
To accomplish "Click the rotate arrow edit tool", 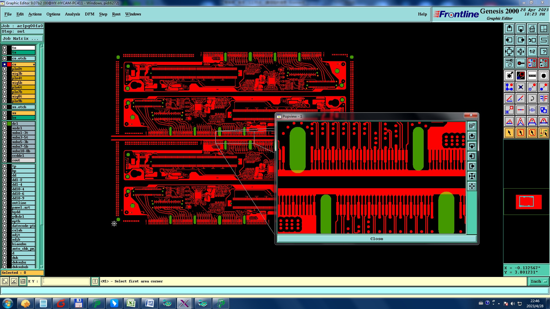I will click(532, 98).
